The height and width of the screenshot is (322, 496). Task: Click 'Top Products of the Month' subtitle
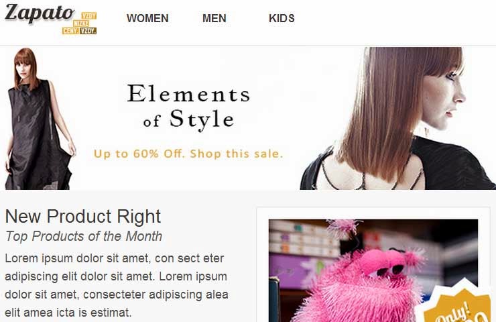[x=84, y=236]
